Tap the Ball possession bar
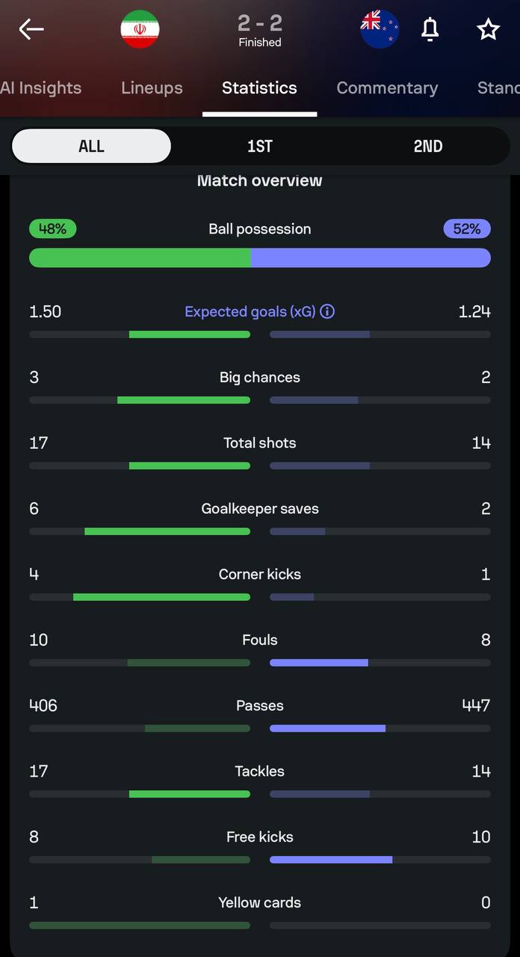The width and height of the screenshot is (520, 957). pyautogui.click(x=260, y=258)
